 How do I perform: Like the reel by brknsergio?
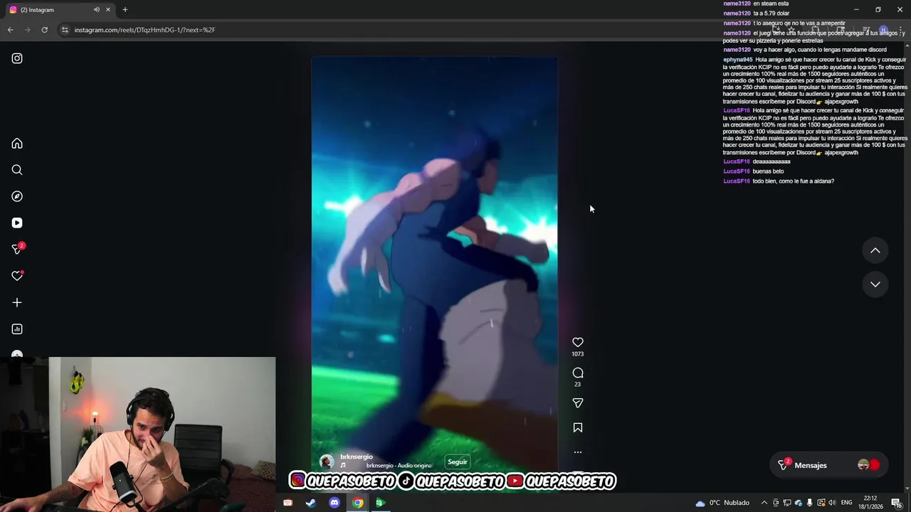[x=578, y=342]
